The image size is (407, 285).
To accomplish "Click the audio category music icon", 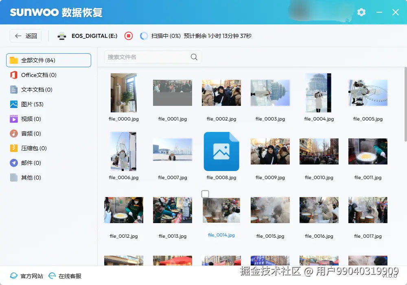I will (x=14, y=134).
